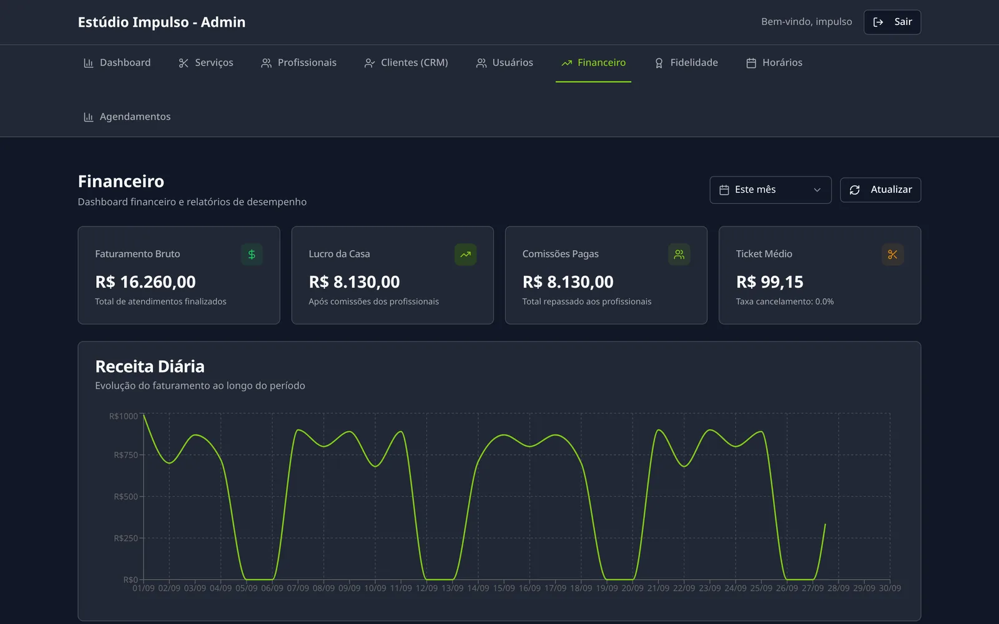Click the users icon next to Usuários

pyautogui.click(x=481, y=63)
